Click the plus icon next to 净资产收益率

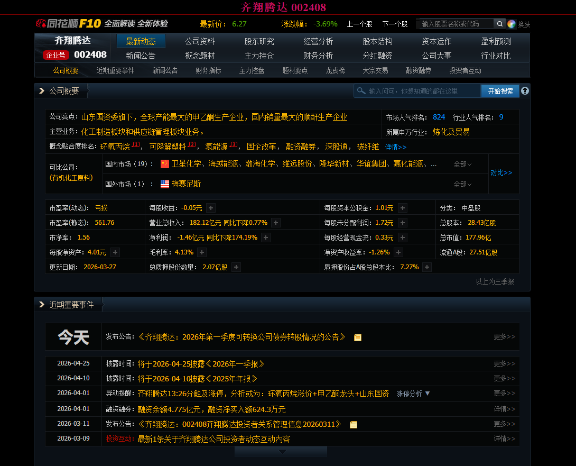pyautogui.click(x=398, y=252)
